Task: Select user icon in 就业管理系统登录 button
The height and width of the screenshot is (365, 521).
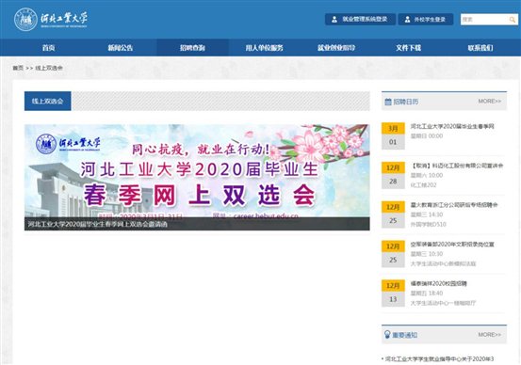Action: point(334,20)
